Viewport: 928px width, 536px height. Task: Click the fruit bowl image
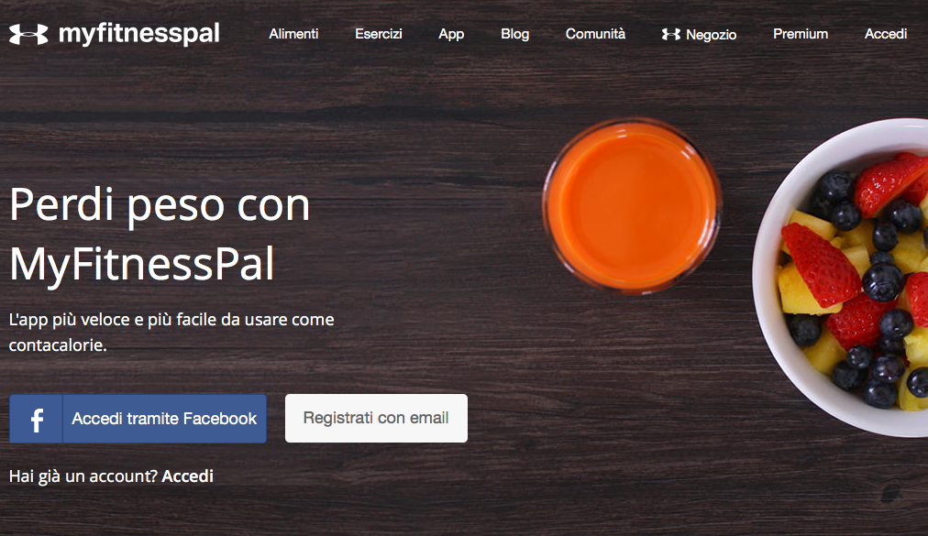840,277
